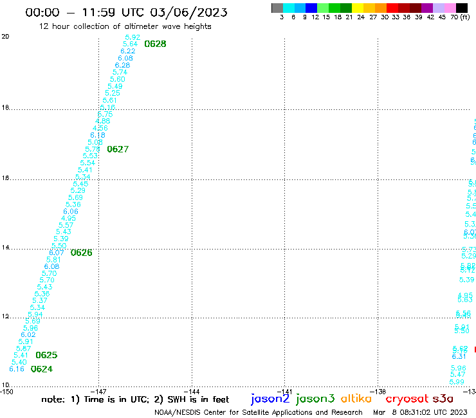476x418 pixels.
Task: Click the wave height value 5.78
Action: (x=93, y=149)
